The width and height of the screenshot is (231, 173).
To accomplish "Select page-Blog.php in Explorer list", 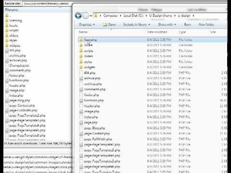I will [x=94, y=128].
